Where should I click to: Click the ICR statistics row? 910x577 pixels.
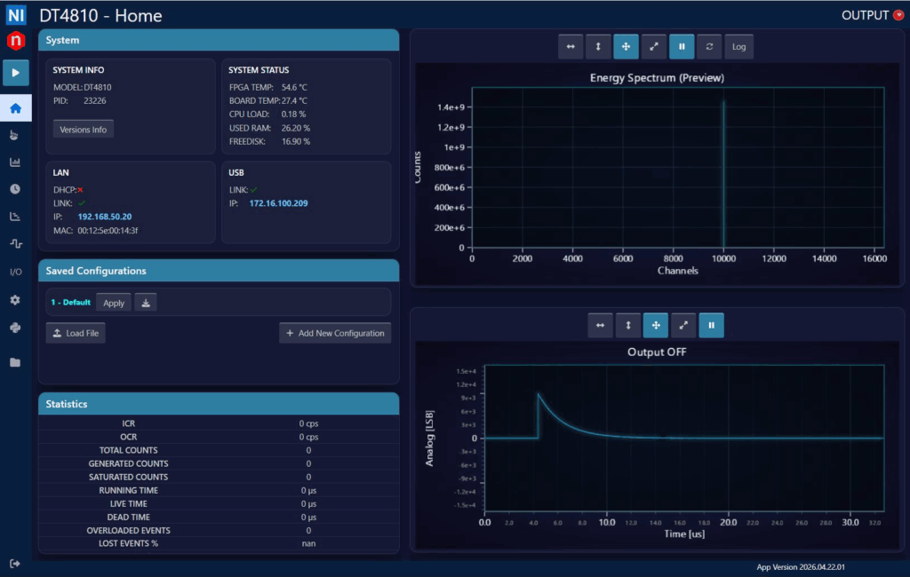(219, 423)
